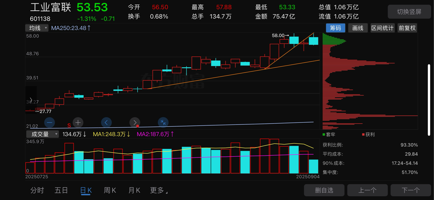This screenshot has width=434, height=200.
Task: Expand the 更多 period options
Action: point(159,190)
